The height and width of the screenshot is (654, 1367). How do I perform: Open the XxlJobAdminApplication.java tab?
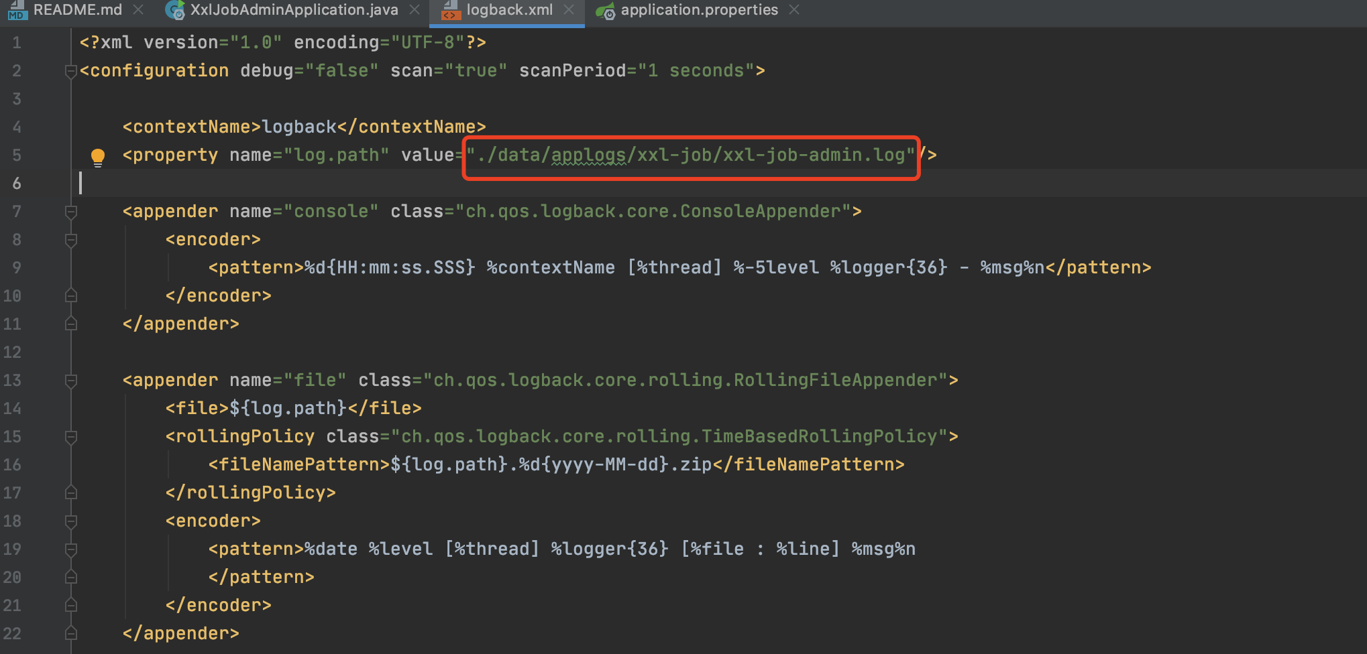coord(294,10)
